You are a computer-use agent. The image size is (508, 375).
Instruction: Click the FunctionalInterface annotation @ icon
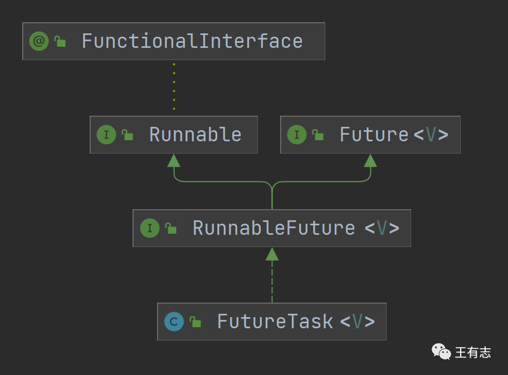tap(40, 41)
